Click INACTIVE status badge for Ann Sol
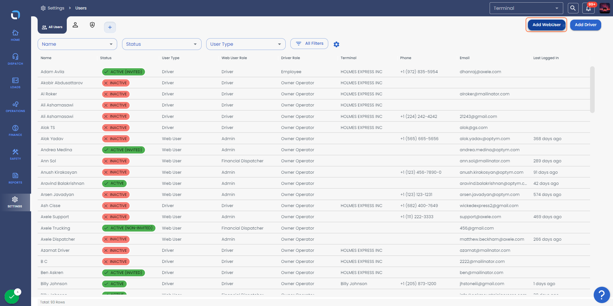Viewport: 613px width, 306px height. 116,161
